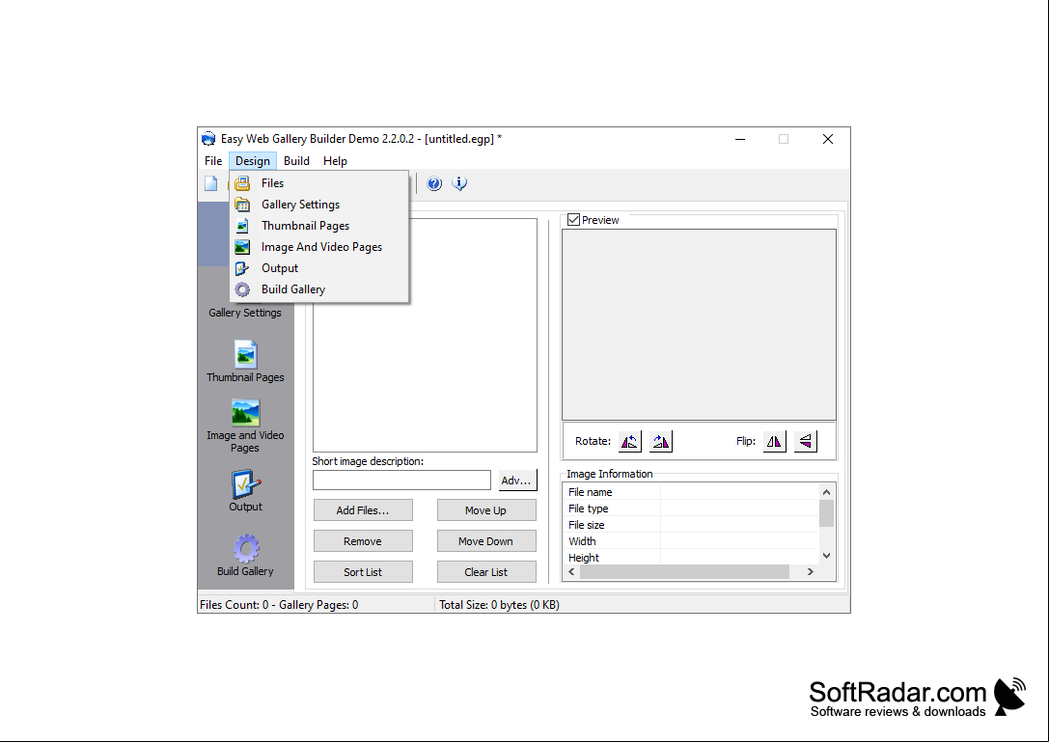The image size is (1049, 742).
Task: Click the Gallery Settings sidebar label
Action: [x=245, y=314]
